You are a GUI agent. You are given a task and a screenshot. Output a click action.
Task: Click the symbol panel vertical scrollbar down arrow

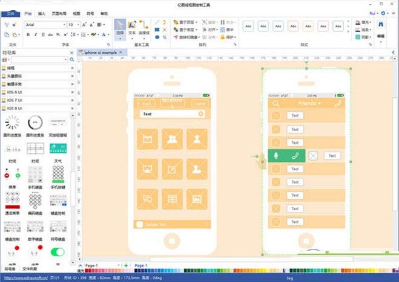[x=73, y=263]
